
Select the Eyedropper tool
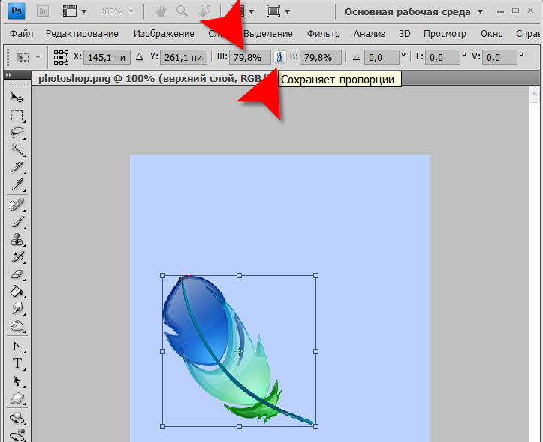pyautogui.click(x=17, y=184)
